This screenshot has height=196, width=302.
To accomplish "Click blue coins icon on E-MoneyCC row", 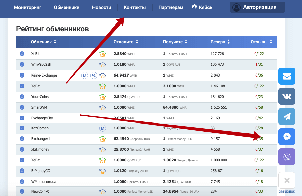I will click(x=103, y=171).
